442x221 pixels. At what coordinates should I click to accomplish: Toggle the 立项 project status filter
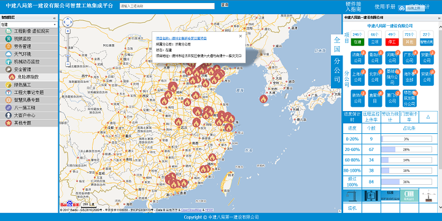pos(375,42)
